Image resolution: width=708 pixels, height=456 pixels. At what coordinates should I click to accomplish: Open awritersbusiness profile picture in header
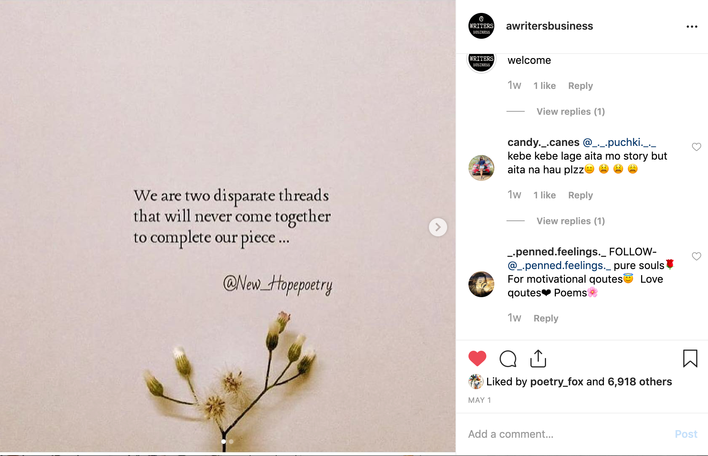pos(481,26)
